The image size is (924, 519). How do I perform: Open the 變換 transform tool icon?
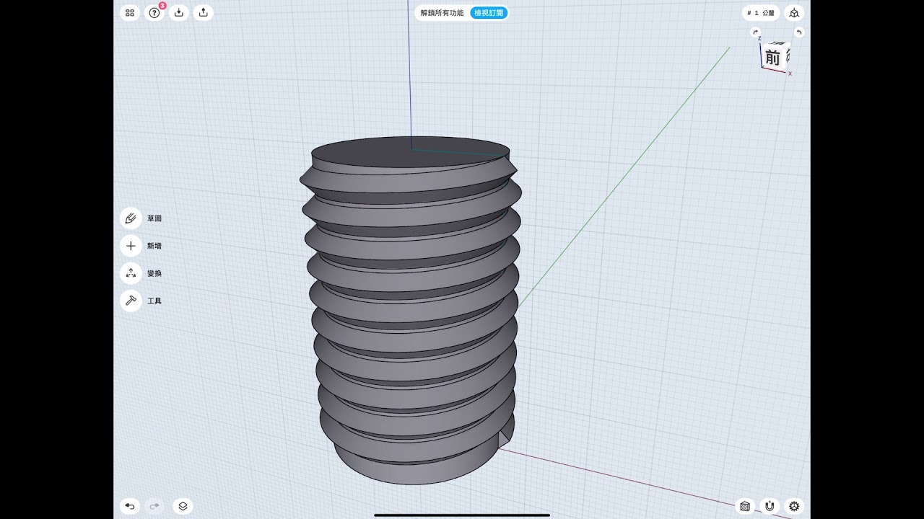click(x=131, y=273)
